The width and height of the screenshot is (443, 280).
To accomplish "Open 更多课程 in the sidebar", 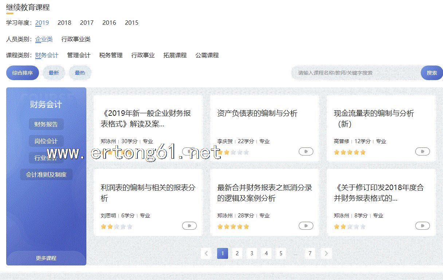I will 46,258.
